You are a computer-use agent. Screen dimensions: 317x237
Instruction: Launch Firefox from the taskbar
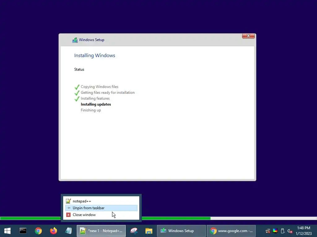53,231
